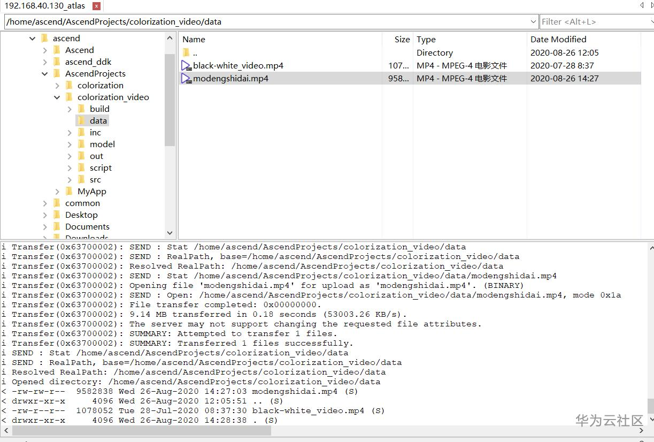Image resolution: width=654 pixels, height=442 pixels.
Task: Select the build folder icon
Action: pyautogui.click(x=81, y=109)
